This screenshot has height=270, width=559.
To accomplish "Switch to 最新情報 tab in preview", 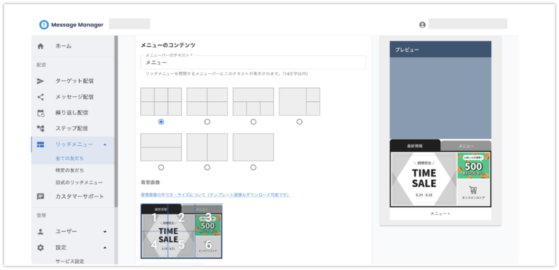I will pos(415,146).
